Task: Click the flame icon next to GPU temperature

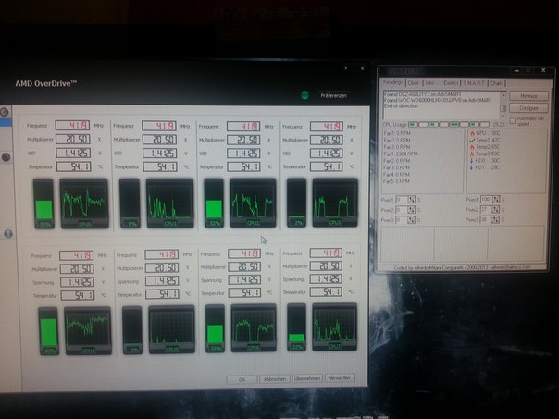Action: [472, 133]
